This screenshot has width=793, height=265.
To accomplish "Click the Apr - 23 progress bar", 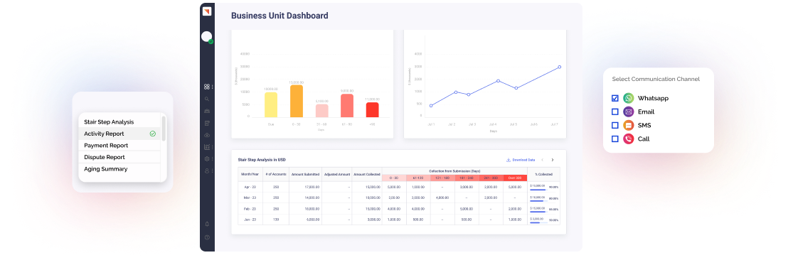I will pyautogui.click(x=538, y=190).
